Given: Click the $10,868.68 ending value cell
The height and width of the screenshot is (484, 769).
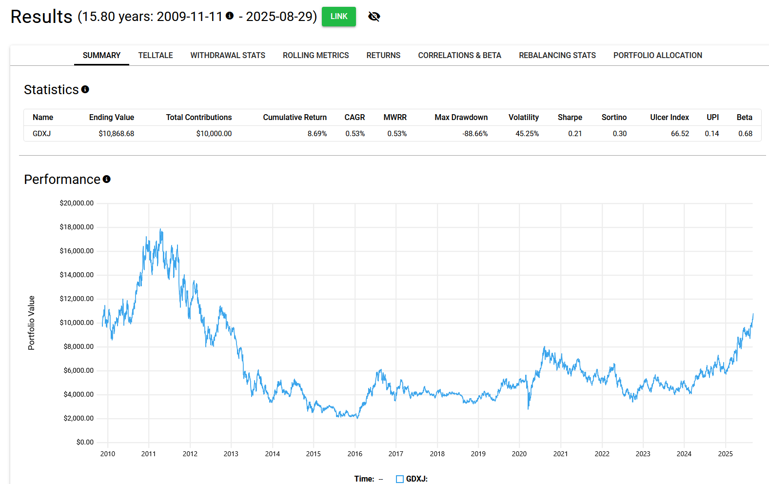Looking at the screenshot, I should [x=117, y=133].
